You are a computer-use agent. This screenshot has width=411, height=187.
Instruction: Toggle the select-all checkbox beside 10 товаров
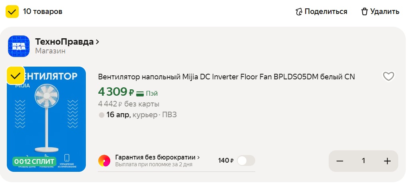[x=12, y=12]
